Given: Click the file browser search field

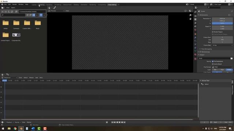Looking at the screenshot, I should coord(13,15).
